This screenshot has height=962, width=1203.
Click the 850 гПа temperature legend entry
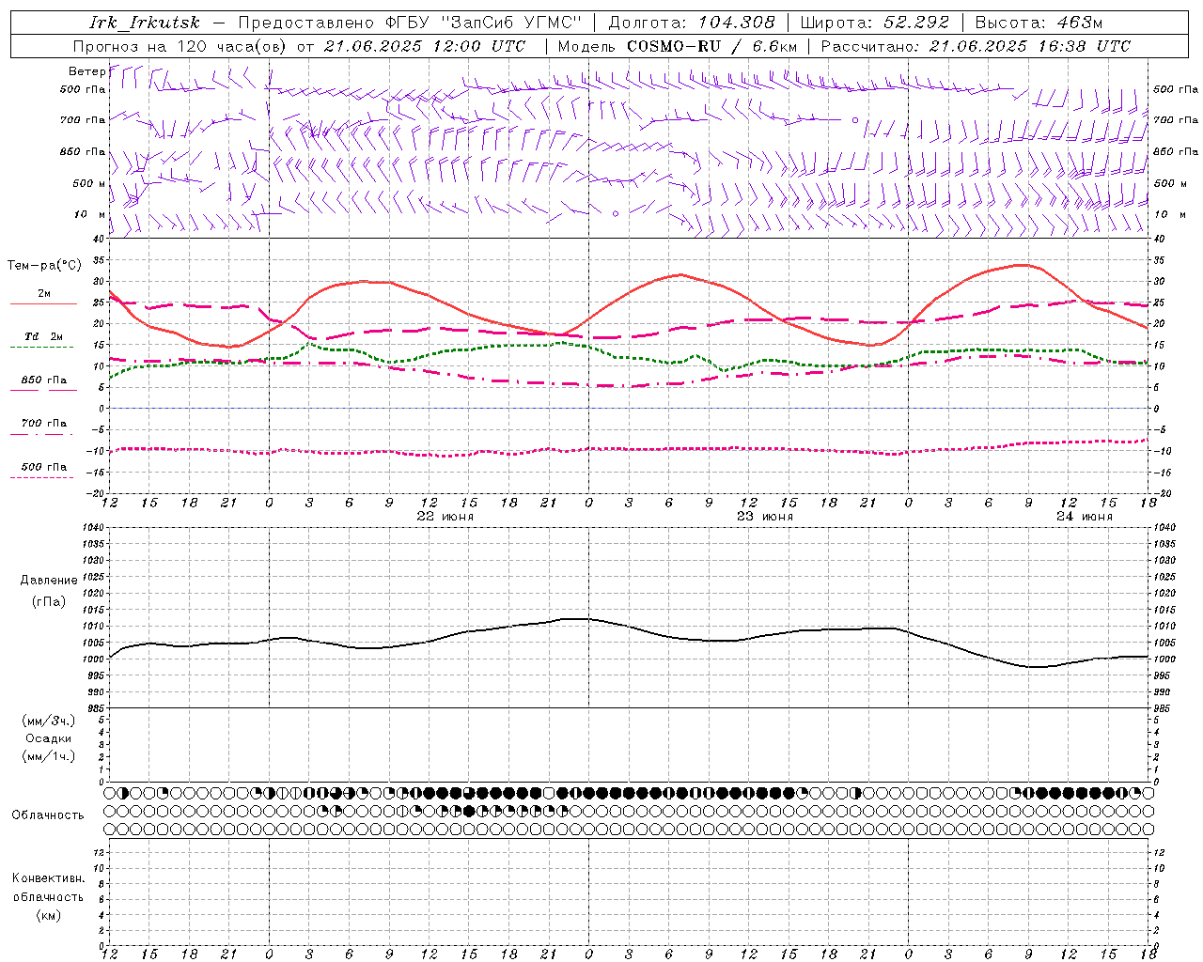point(44,380)
